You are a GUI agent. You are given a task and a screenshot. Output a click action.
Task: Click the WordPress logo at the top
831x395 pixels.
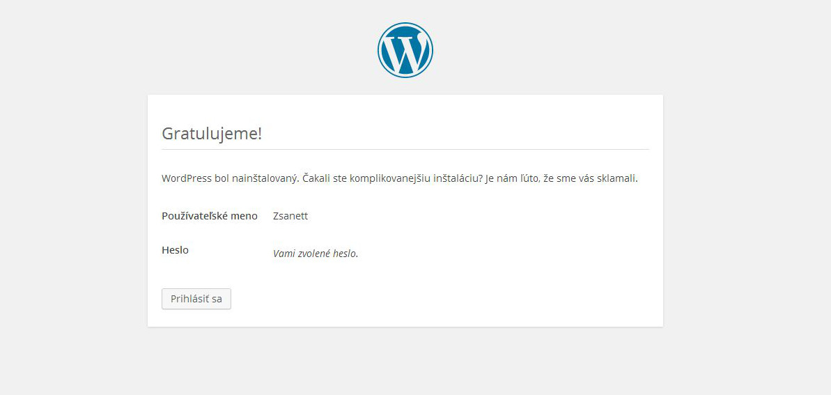pyautogui.click(x=405, y=50)
